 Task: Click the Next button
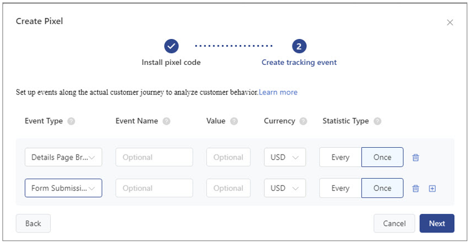coord(437,223)
